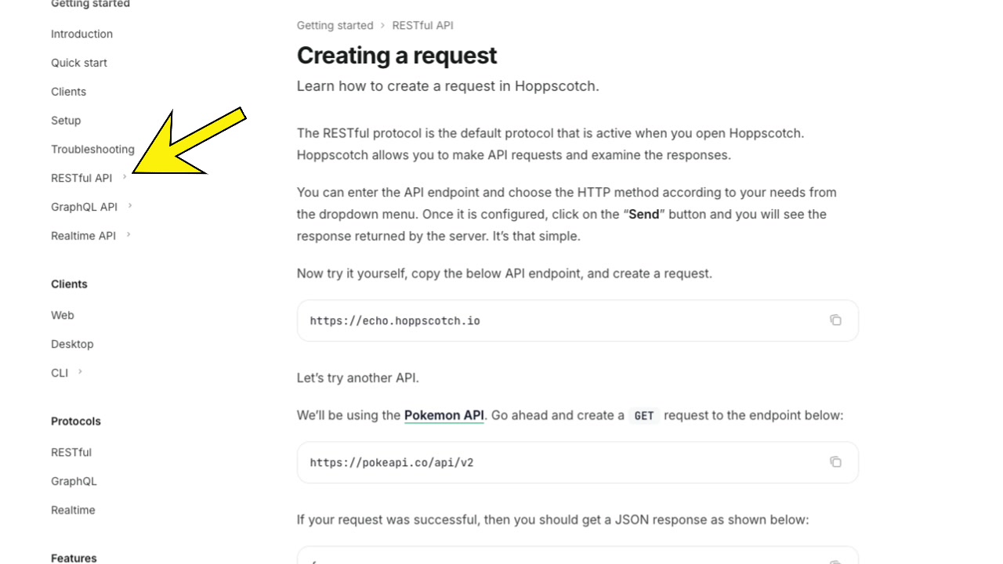Open the Setup page
1003x564 pixels.
65,120
